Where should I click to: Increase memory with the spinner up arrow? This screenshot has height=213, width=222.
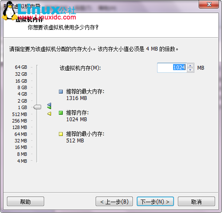(x=190, y=66)
